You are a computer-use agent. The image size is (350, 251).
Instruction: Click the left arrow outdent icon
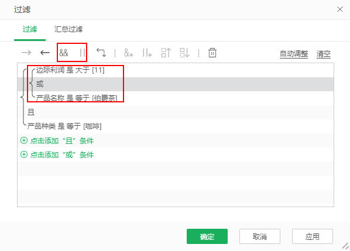(45, 53)
